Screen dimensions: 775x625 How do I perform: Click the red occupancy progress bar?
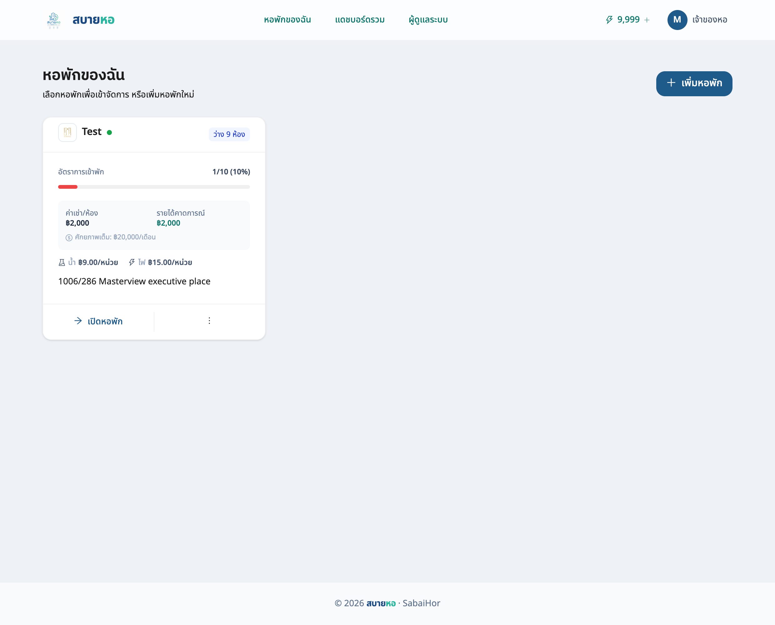(x=68, y=187)
